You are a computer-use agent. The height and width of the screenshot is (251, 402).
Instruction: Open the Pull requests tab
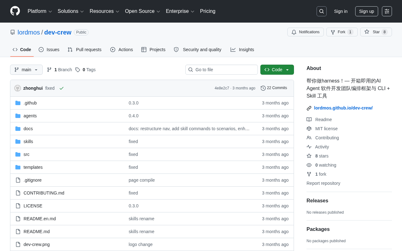(84, 50)
